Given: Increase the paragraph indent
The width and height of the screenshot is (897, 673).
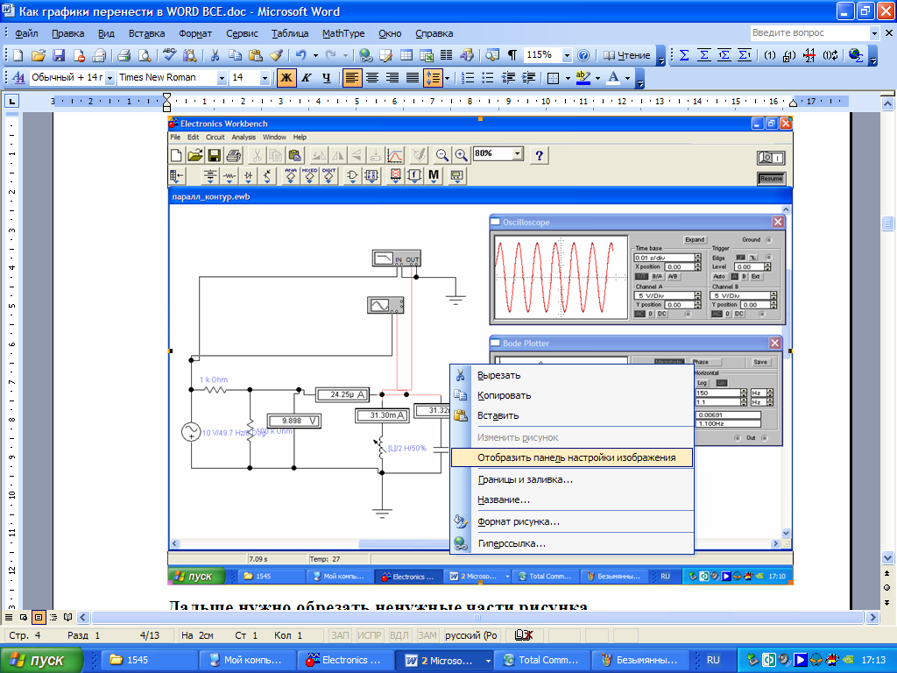Looking at the screenshot, I should pyautogui.click(x=528, y=77).
